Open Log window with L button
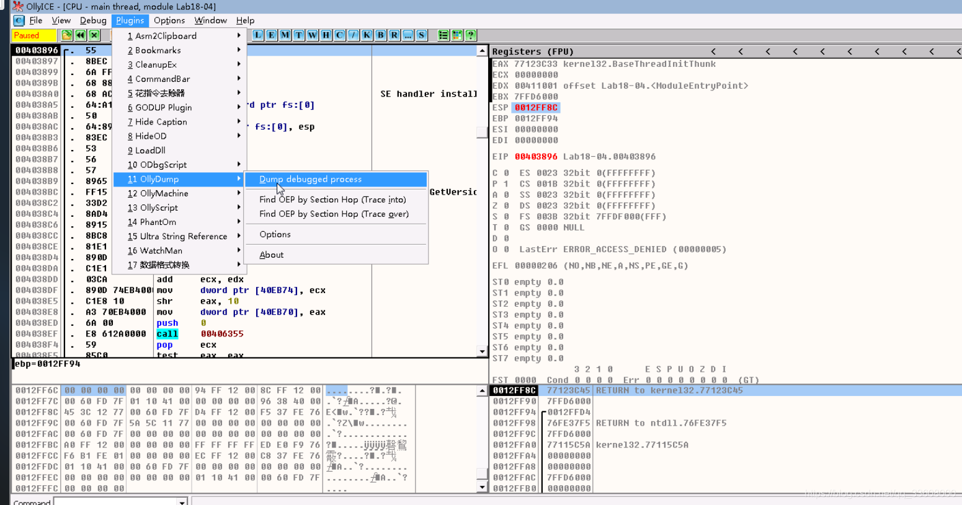 (x=258, y=35)
